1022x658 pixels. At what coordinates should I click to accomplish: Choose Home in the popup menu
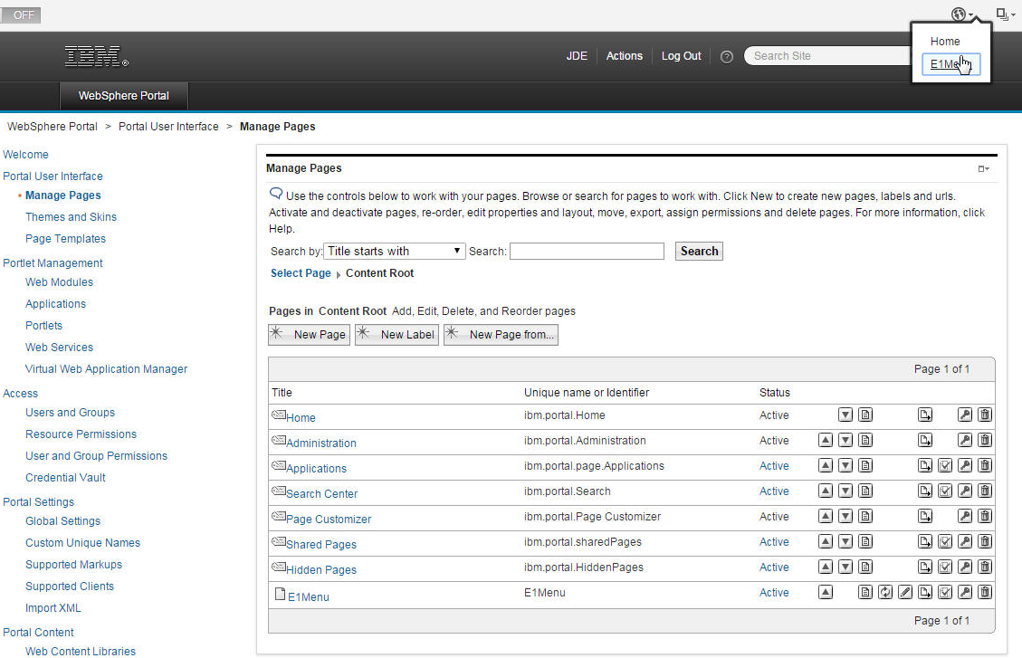point(945,41)
